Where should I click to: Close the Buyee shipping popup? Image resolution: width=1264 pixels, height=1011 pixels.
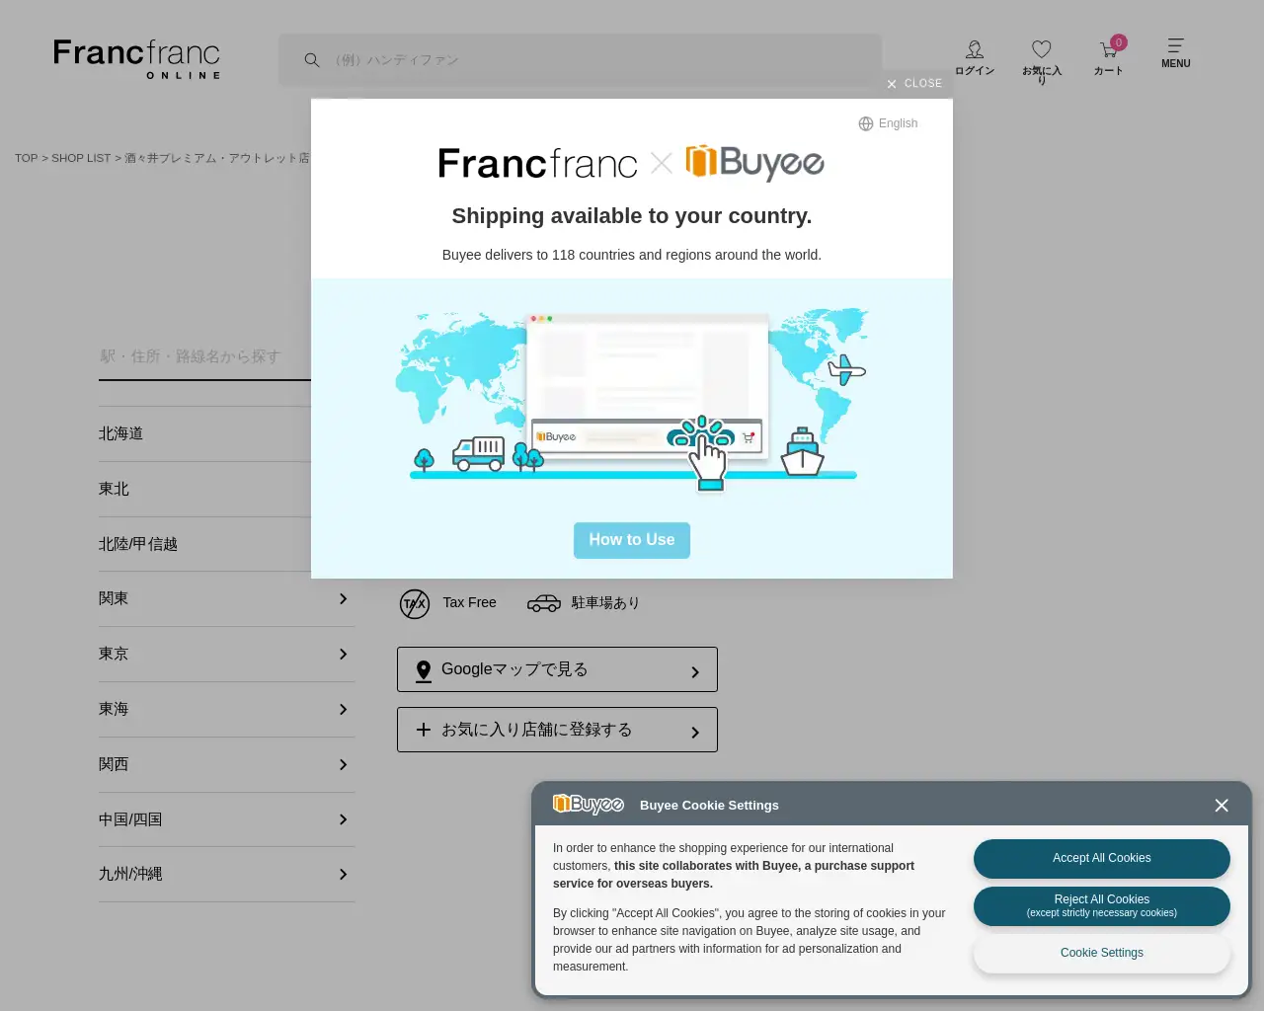point(914,84)
